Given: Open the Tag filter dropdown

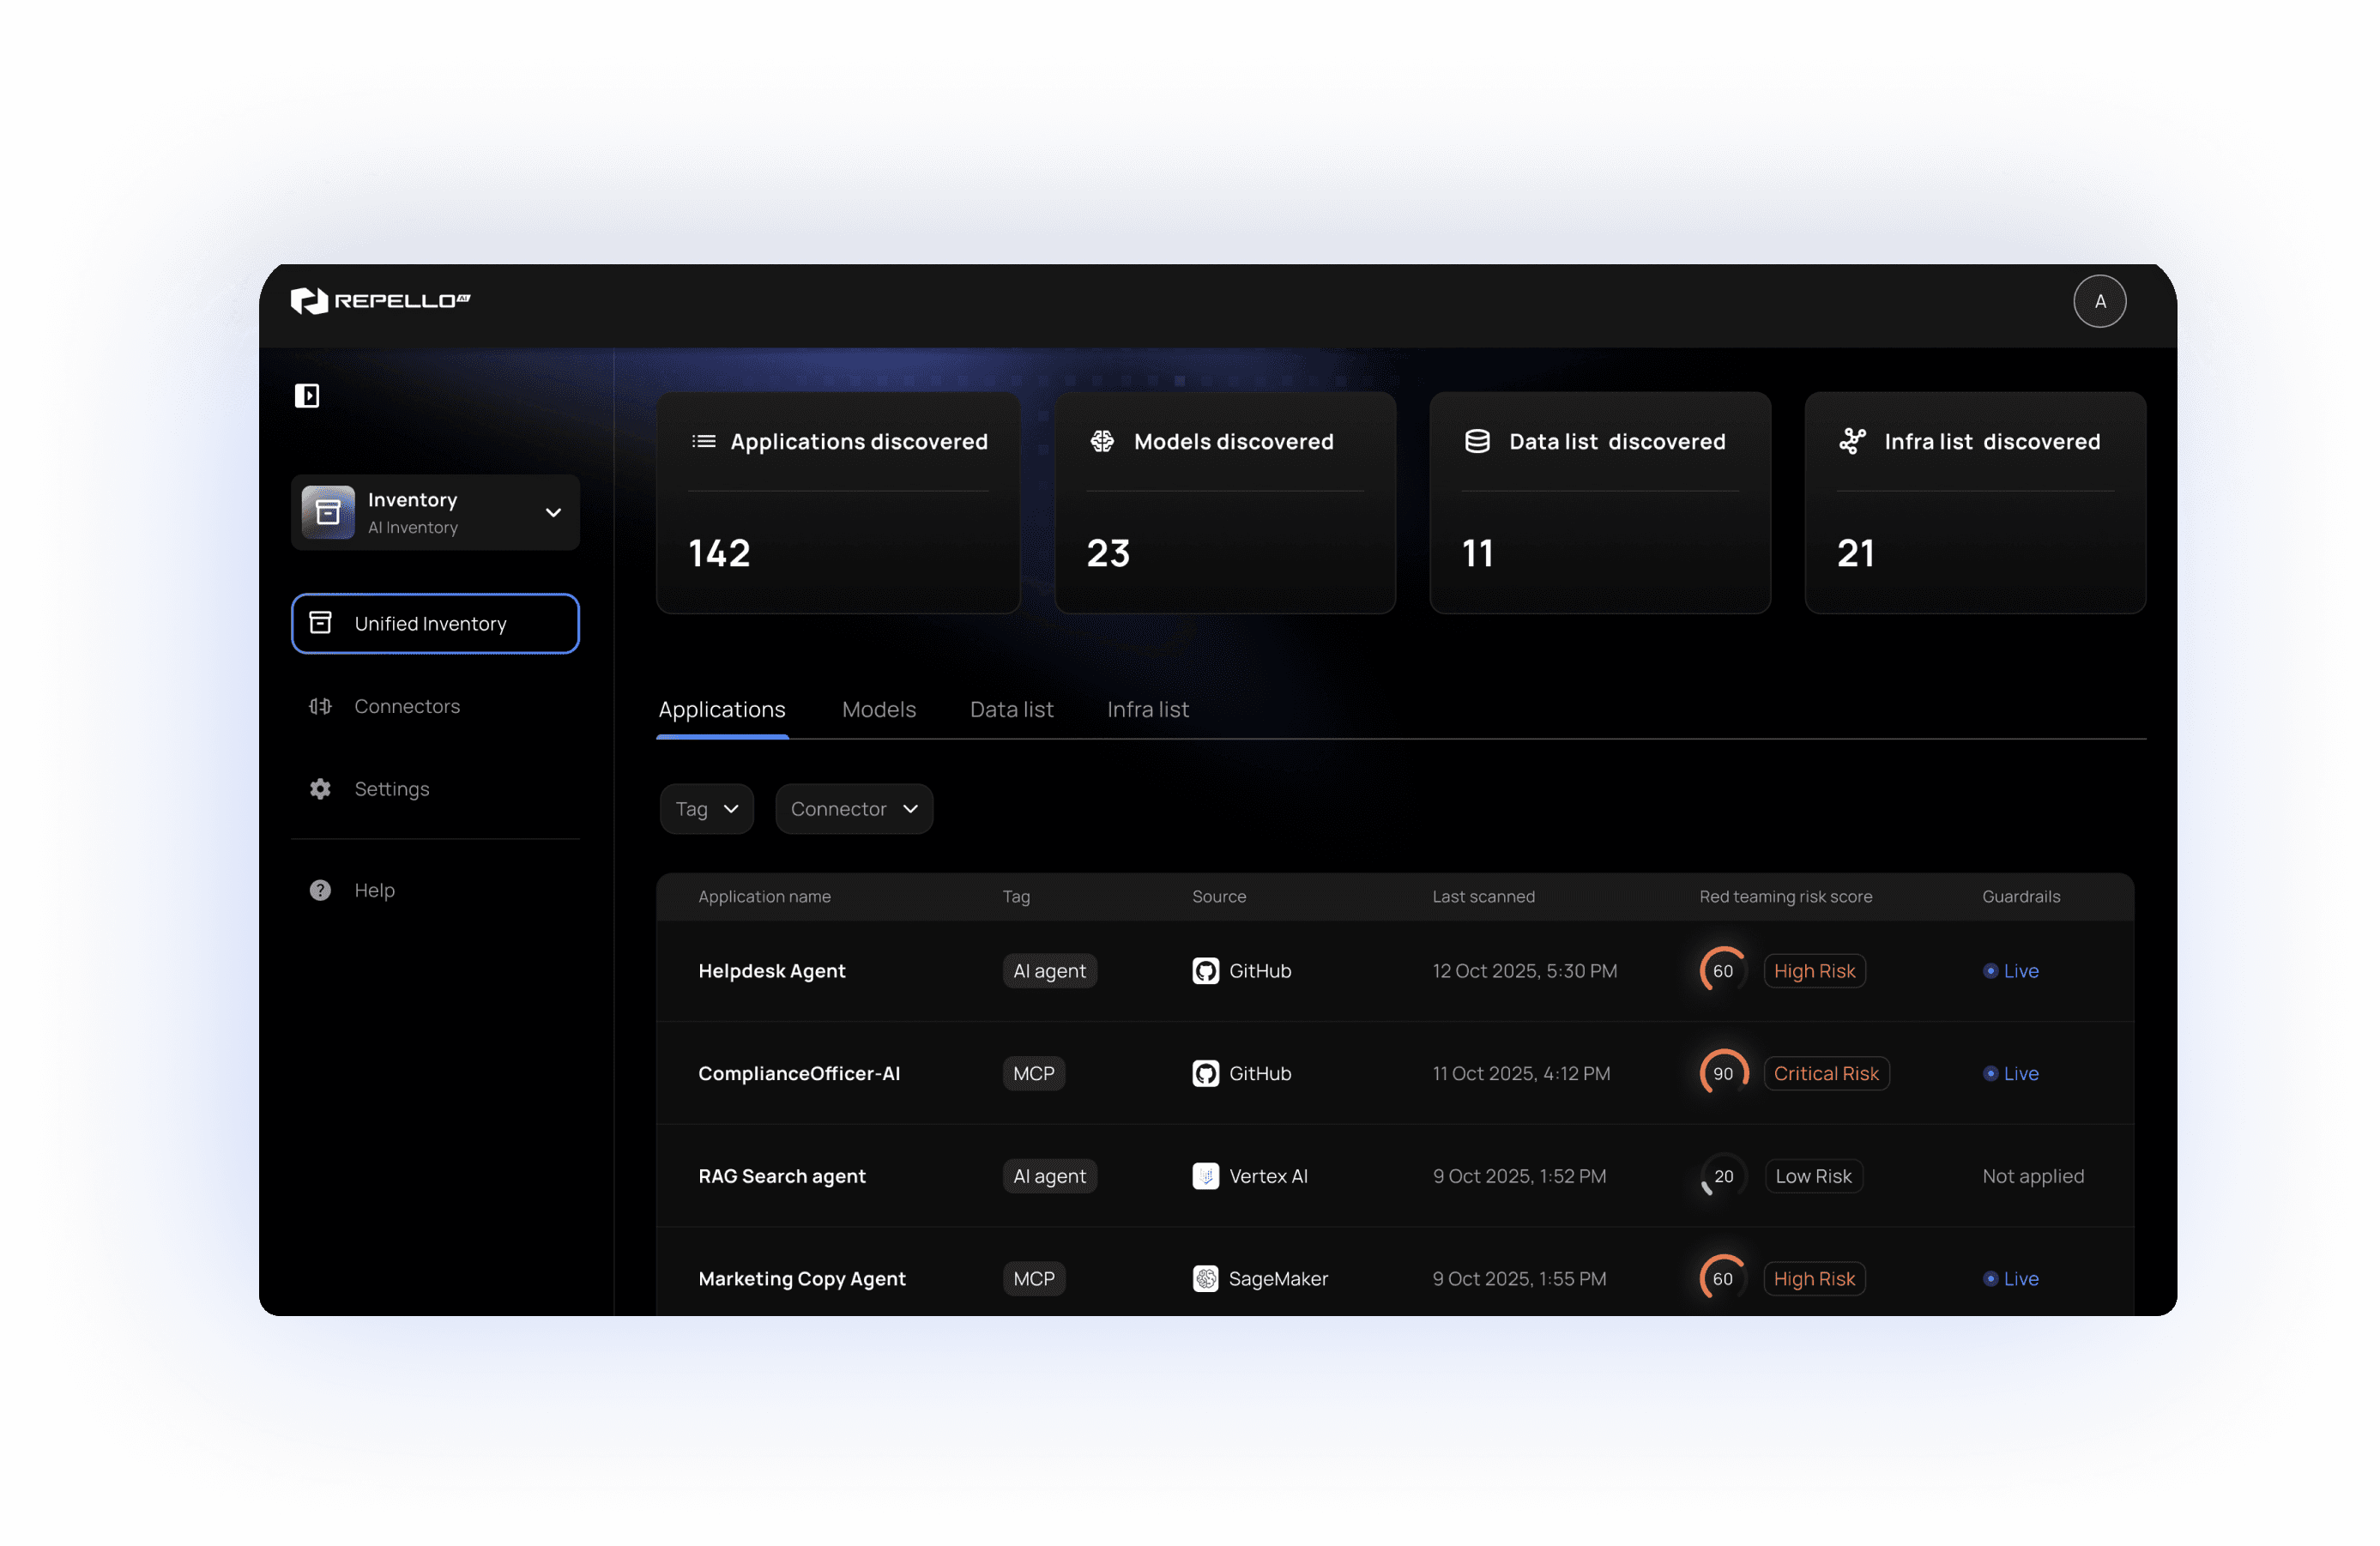Looking at the screenshot, I should 706,808.
